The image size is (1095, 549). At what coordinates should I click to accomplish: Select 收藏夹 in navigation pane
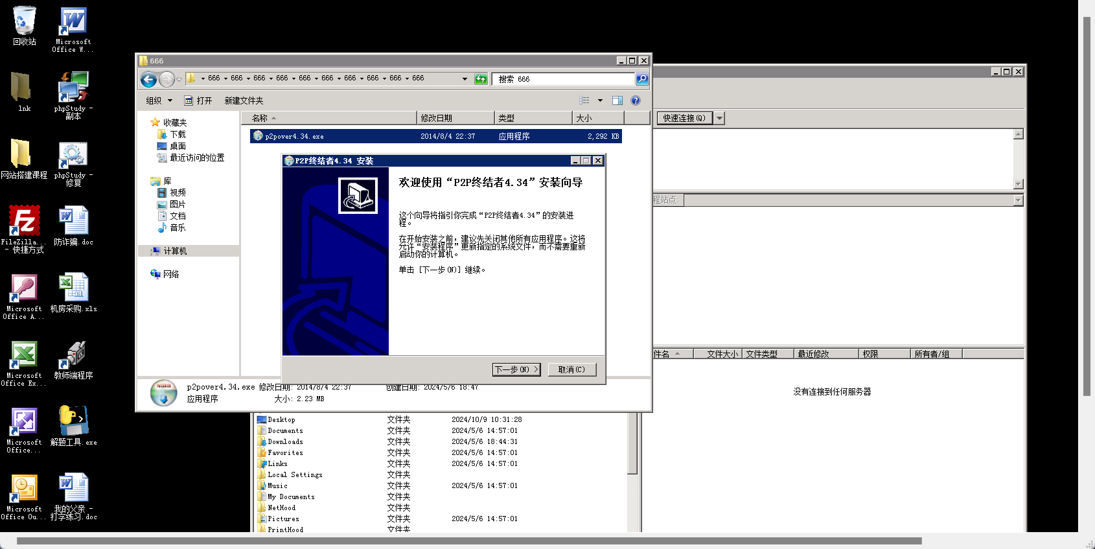point(169,123)
